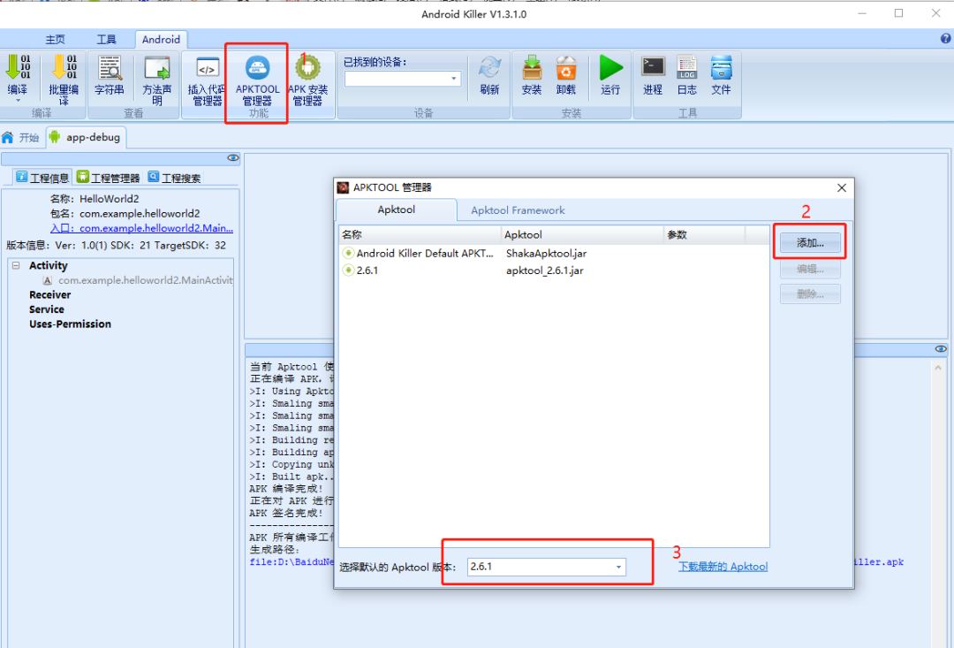Click the APK 签名完成! log line
This screenshot has width=954, height=648.
[286, 513]
